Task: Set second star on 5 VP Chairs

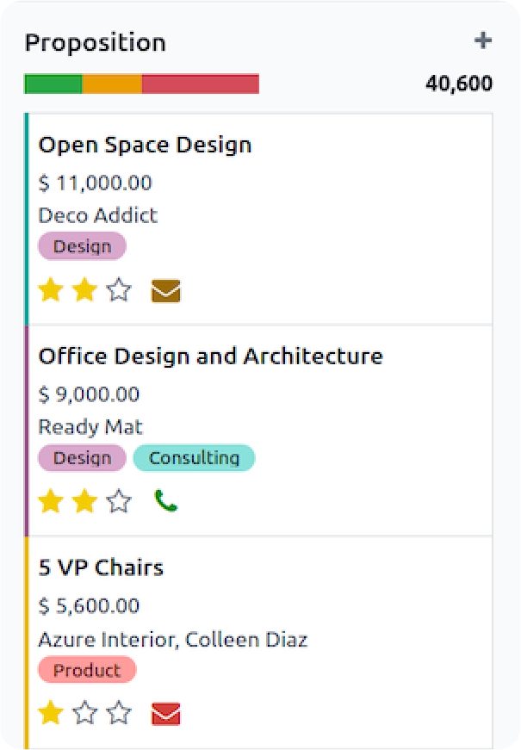Action: [84, 713]
